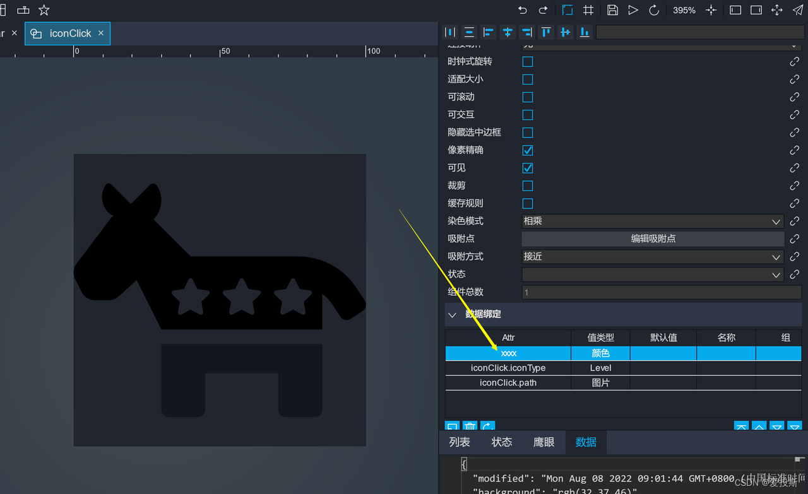
Task: Click the 组件总数 value field
Action: pyautogui.click(x=662, y=292)
